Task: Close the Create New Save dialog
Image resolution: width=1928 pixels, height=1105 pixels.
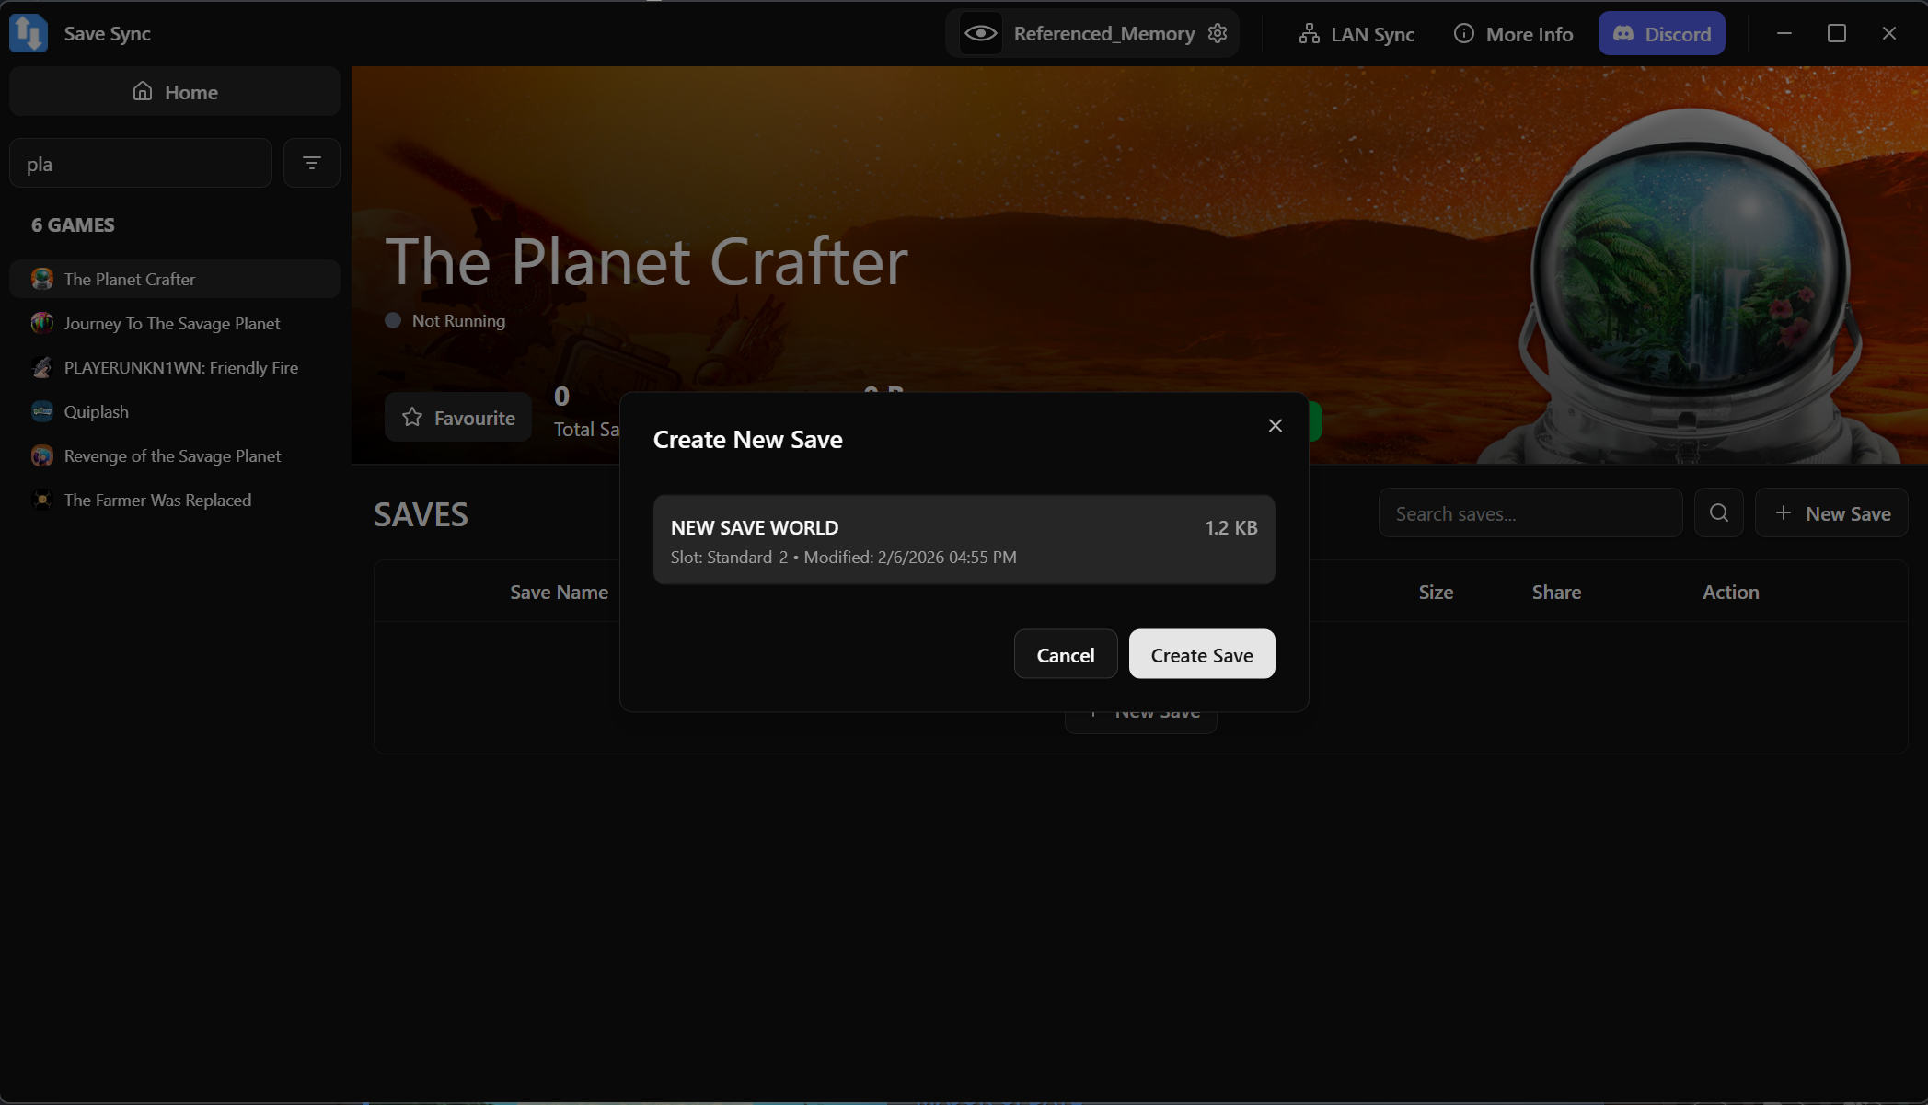Action: tap(1275, 425)
